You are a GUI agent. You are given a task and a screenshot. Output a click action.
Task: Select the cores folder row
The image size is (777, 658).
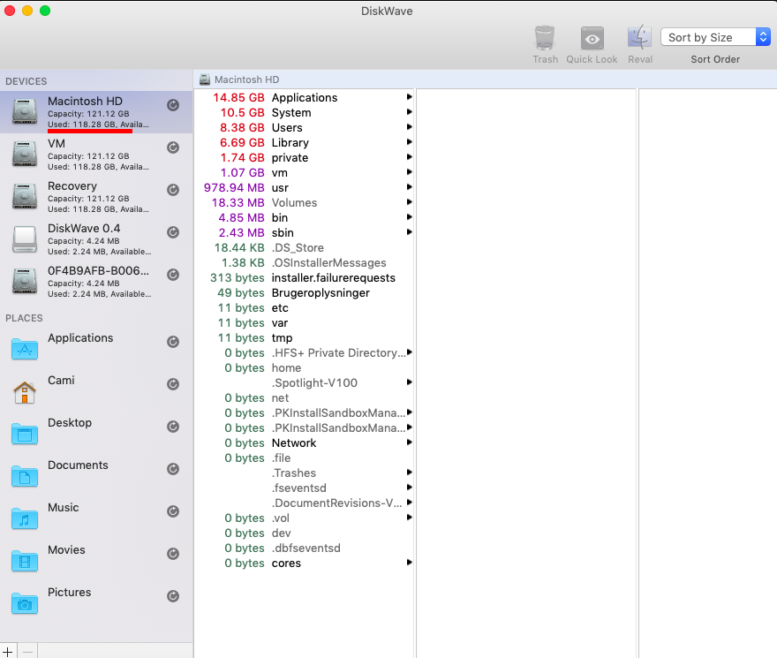(305, 563)
